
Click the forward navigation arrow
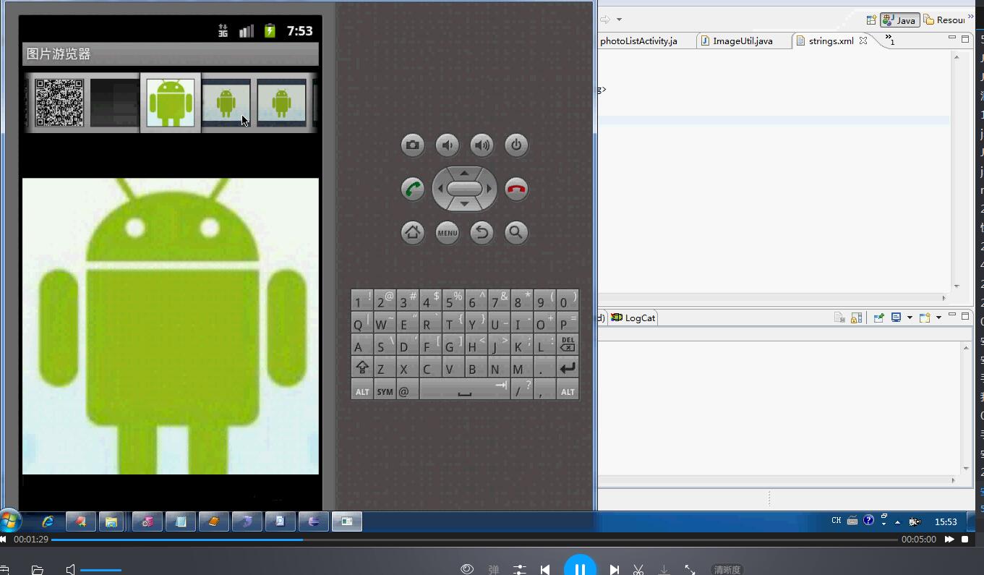click(x=606, y=20)
